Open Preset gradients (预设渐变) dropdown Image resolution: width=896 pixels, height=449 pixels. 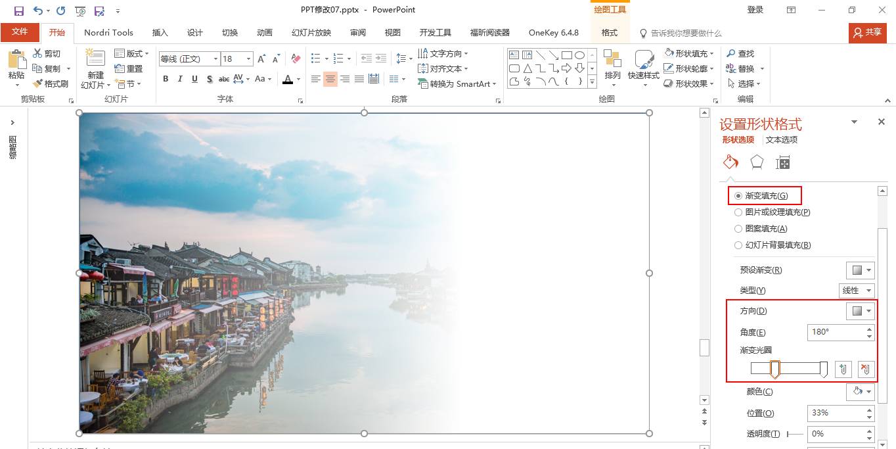860,270
